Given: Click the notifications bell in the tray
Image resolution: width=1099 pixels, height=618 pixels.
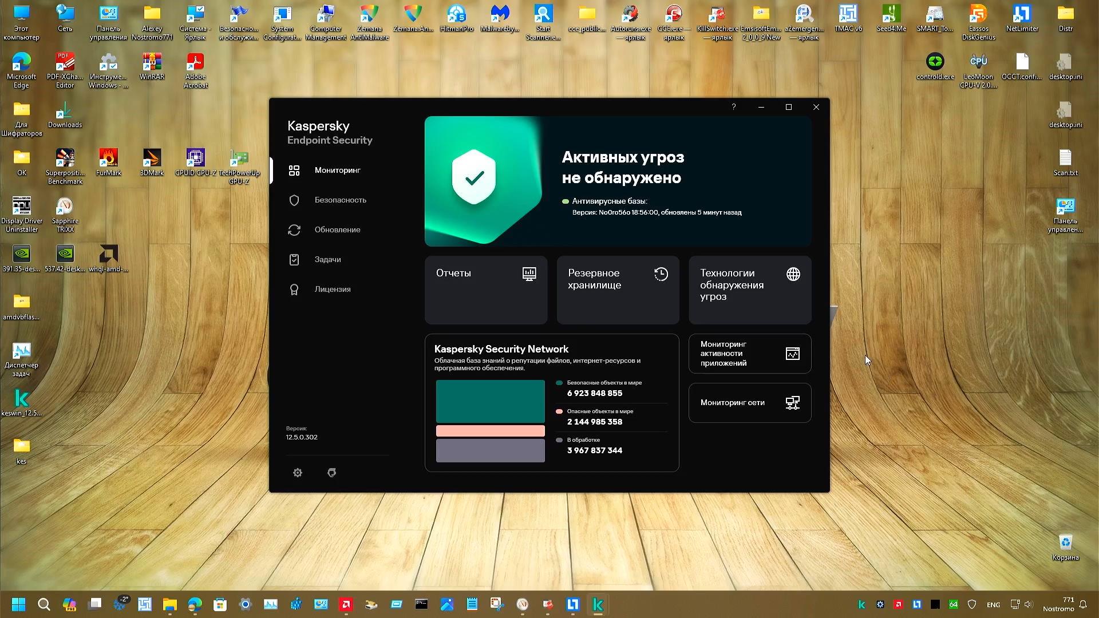Looking at the screenshot, I should pos(1084,604).
